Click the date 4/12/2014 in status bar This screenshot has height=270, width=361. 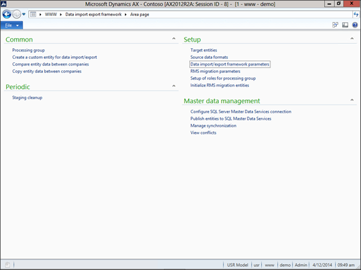click(x=322, y=265)
